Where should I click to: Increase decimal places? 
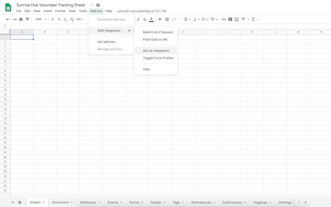point(72,19)
